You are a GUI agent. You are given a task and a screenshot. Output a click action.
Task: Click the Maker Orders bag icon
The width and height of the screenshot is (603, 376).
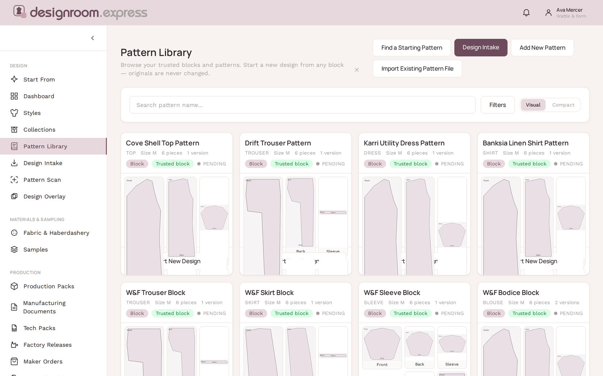tap(14, 361)
